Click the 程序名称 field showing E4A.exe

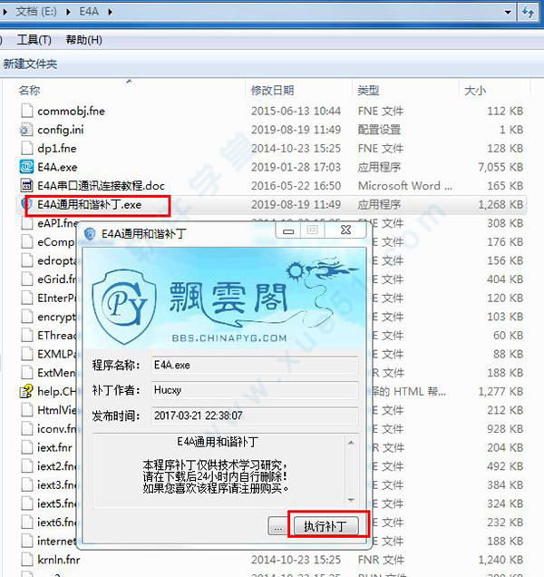coord(252,365)
